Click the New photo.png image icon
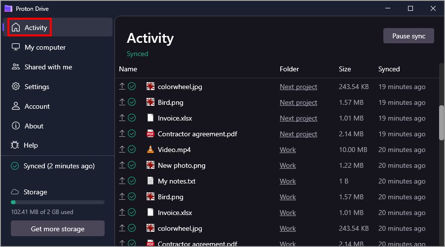The width and height of the screenshot is (445, 247). (150, 165)
